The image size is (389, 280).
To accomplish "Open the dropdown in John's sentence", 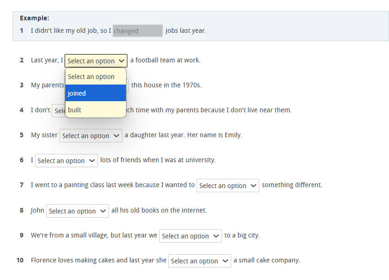I will (77, 210).
